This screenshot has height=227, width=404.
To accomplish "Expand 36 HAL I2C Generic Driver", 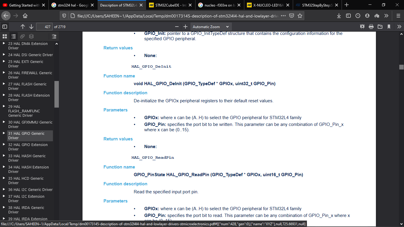I will (x=4, y=189).
